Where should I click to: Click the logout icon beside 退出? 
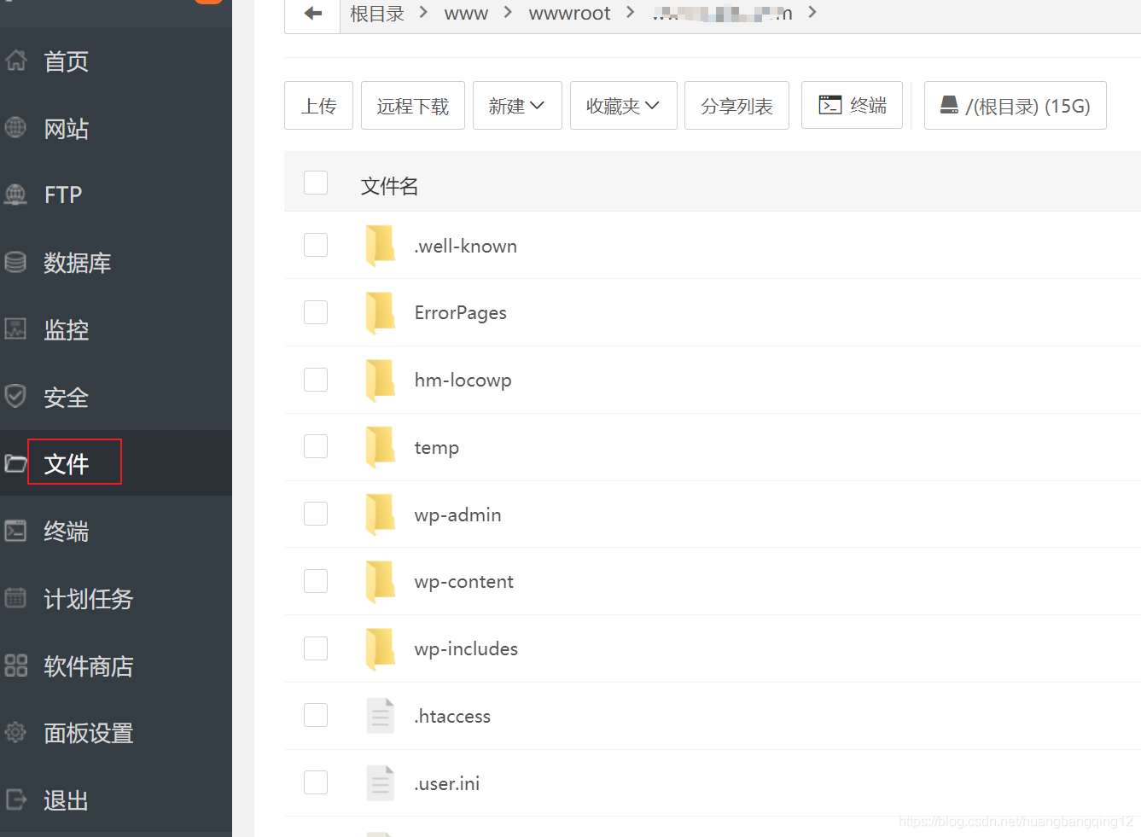pos(15,799)
